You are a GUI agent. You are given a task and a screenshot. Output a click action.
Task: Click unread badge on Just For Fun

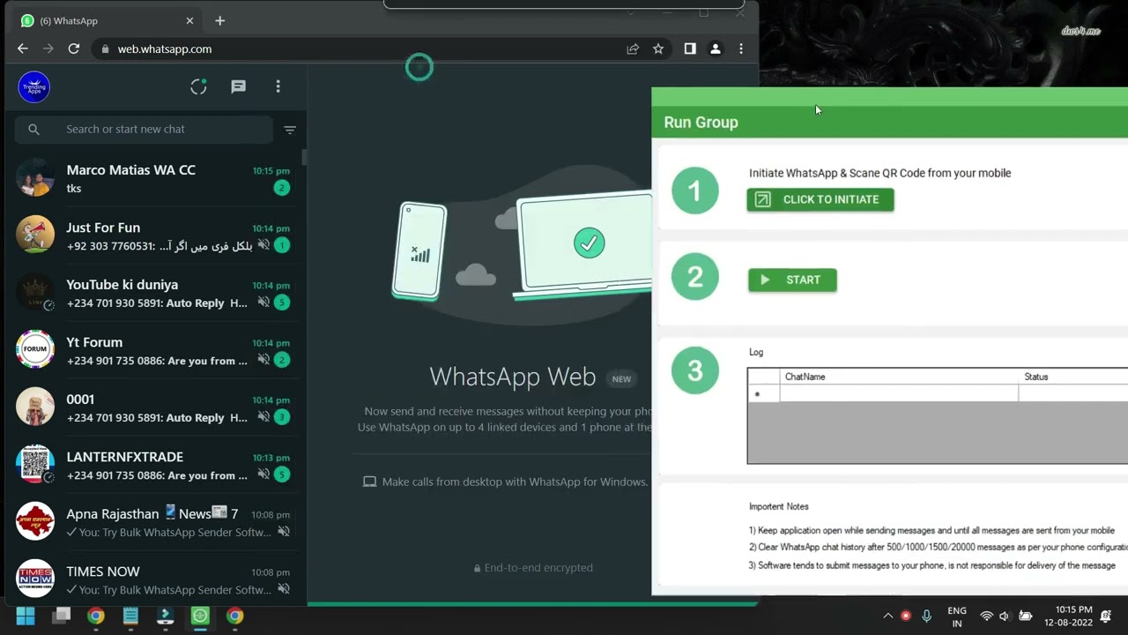[x=282, y=245]
